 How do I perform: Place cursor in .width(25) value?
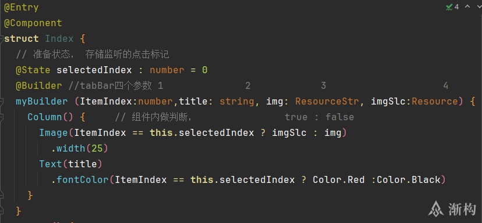click(97, 149)
